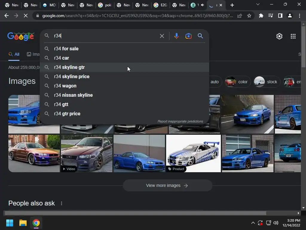306x230 pixels.
Task: Pick the 'r34 nissan skyline' suggestion
Action: [x=125, y=95]
